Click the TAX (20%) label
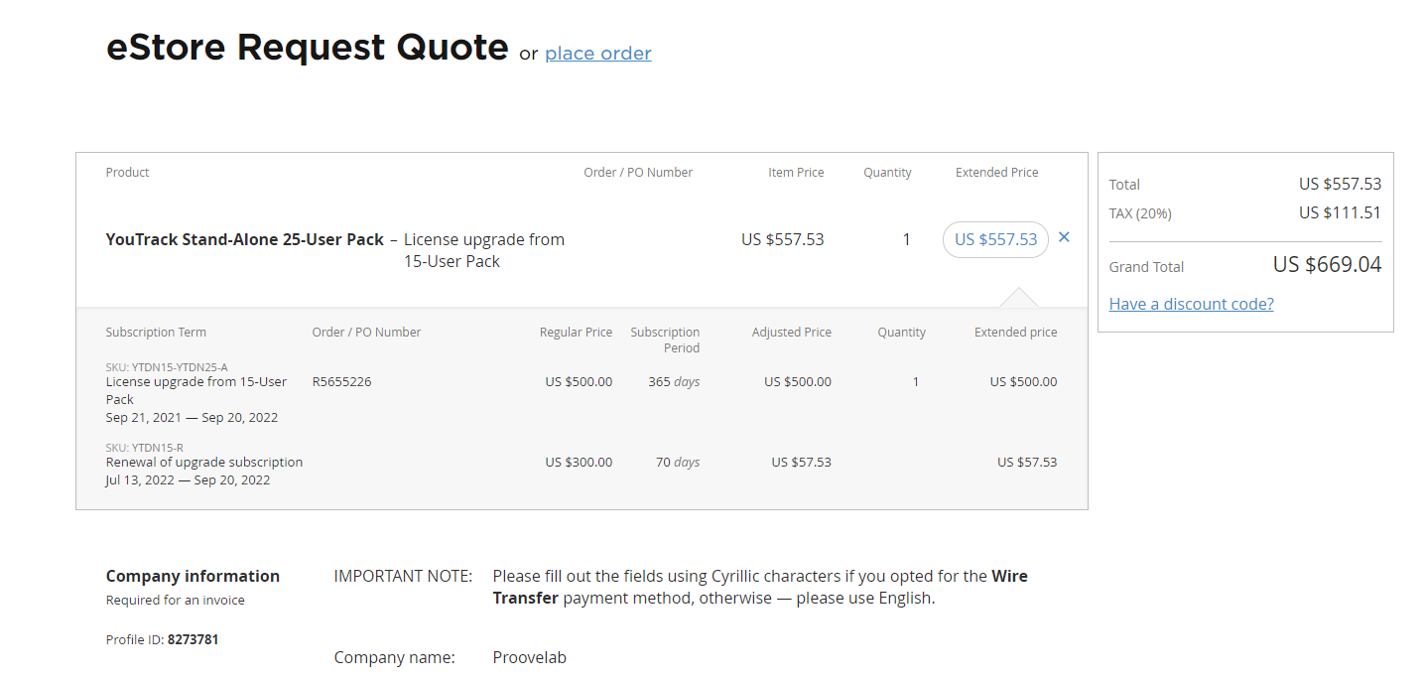This screenshot has height=682, width=1424. 1140,213
